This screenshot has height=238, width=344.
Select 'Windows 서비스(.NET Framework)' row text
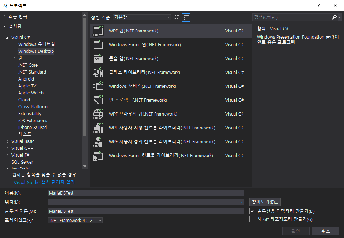tap(142, 86)
